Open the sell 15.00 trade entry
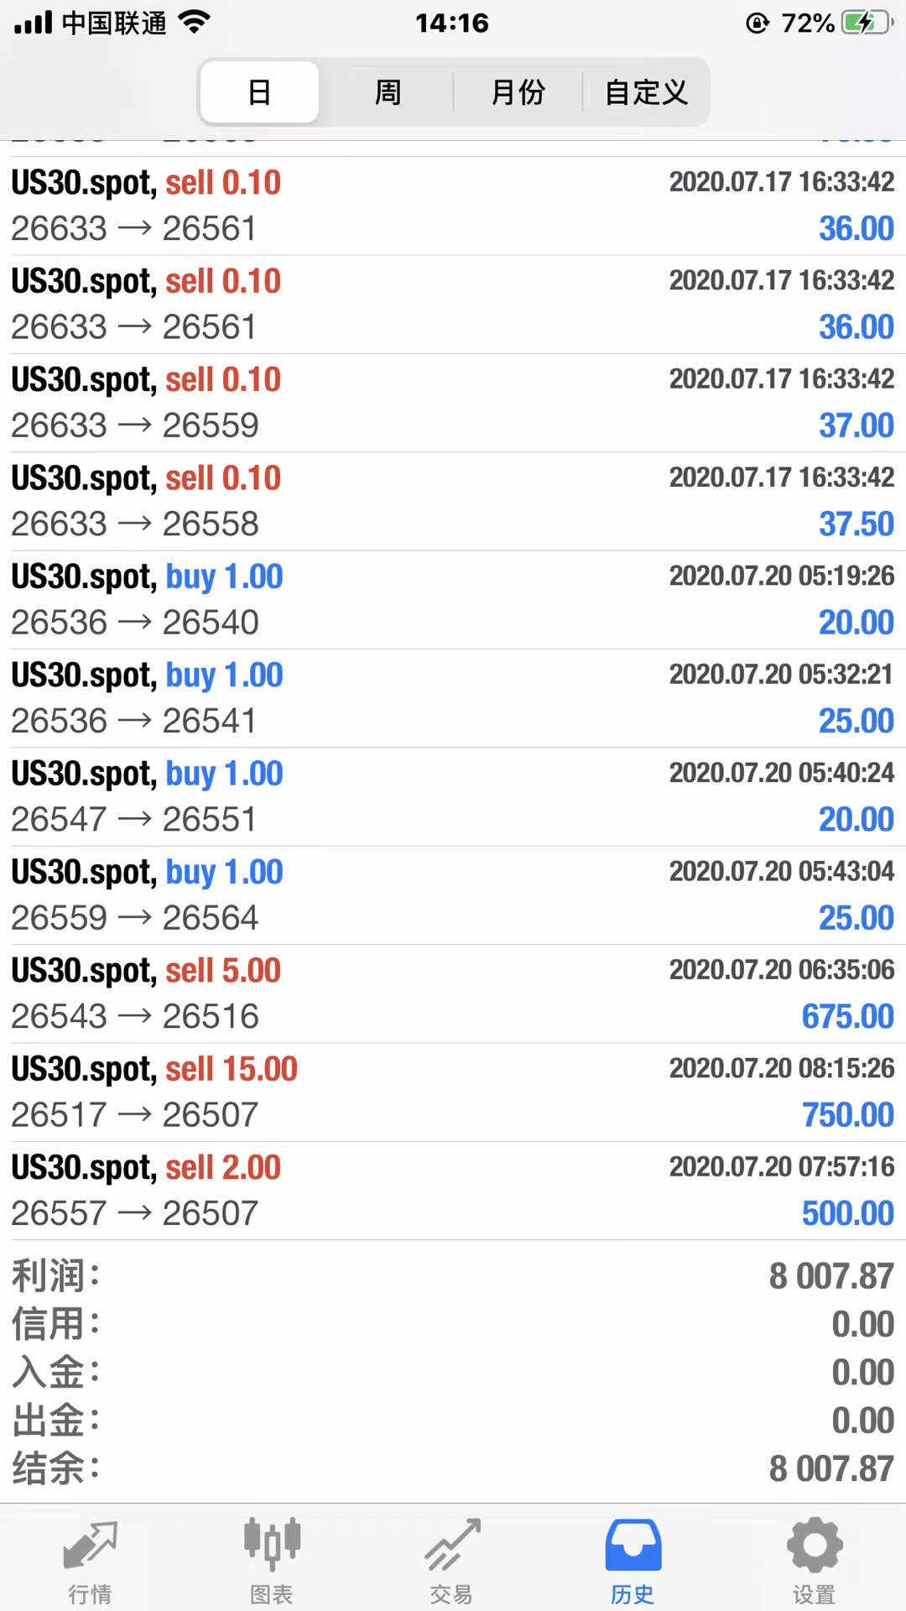 tap(453, 1092)
